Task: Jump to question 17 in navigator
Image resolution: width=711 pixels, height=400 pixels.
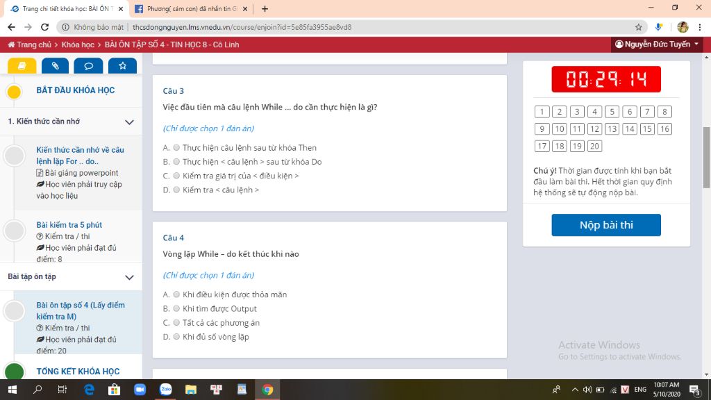Action: 542,146
